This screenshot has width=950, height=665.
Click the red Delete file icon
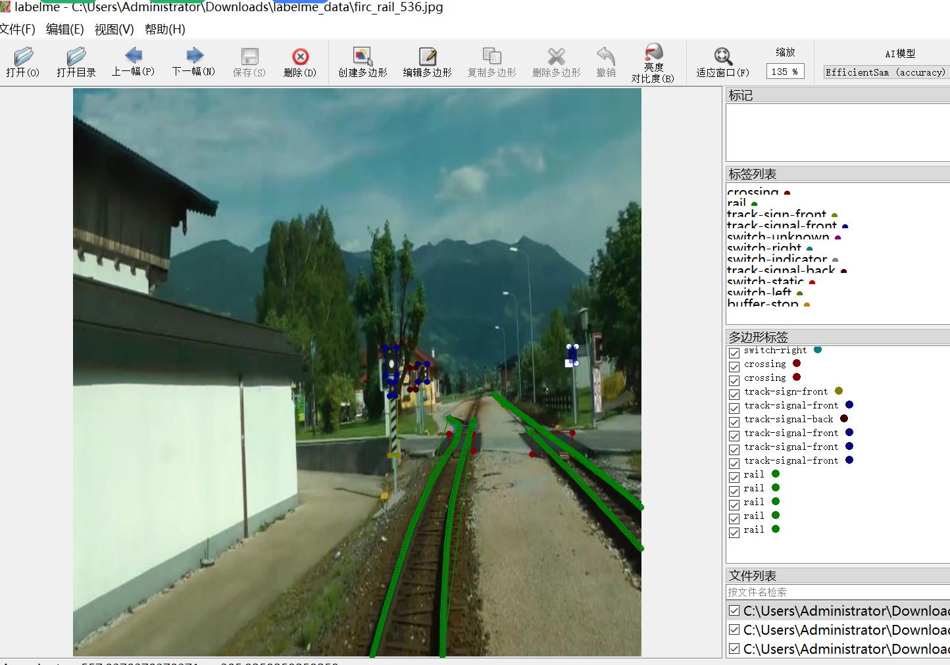coord(300,57)
